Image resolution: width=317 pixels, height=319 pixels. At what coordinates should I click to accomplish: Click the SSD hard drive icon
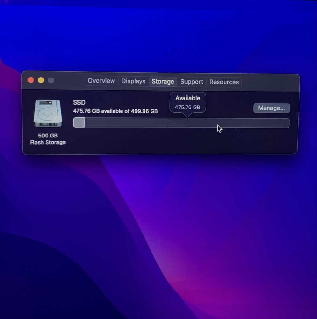(x=48, y=113)
